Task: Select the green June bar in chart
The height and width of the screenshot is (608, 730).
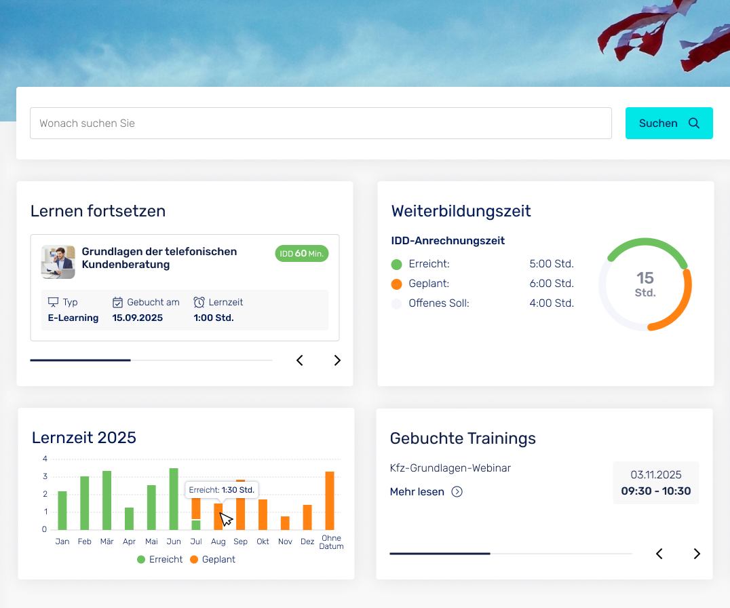Action: (174, 499)
